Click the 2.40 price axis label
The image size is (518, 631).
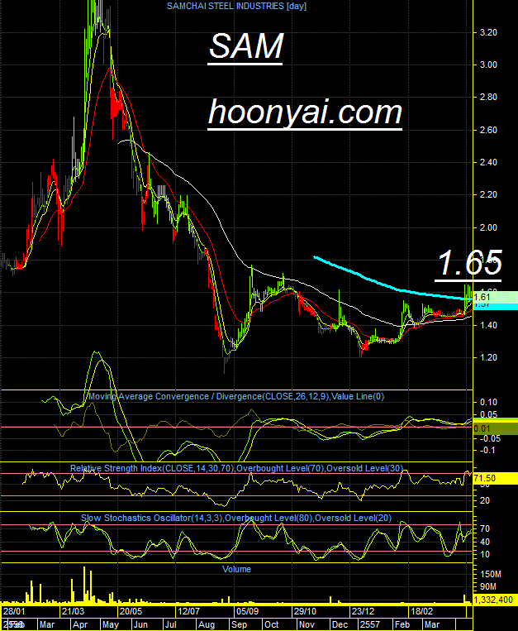488,163
